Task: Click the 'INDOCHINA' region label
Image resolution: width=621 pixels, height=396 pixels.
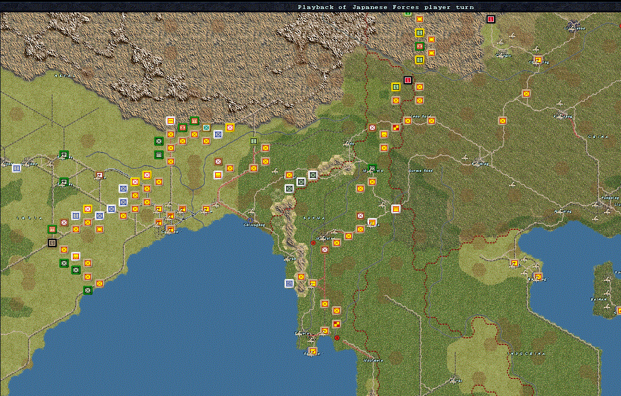Action: (526, 354)
